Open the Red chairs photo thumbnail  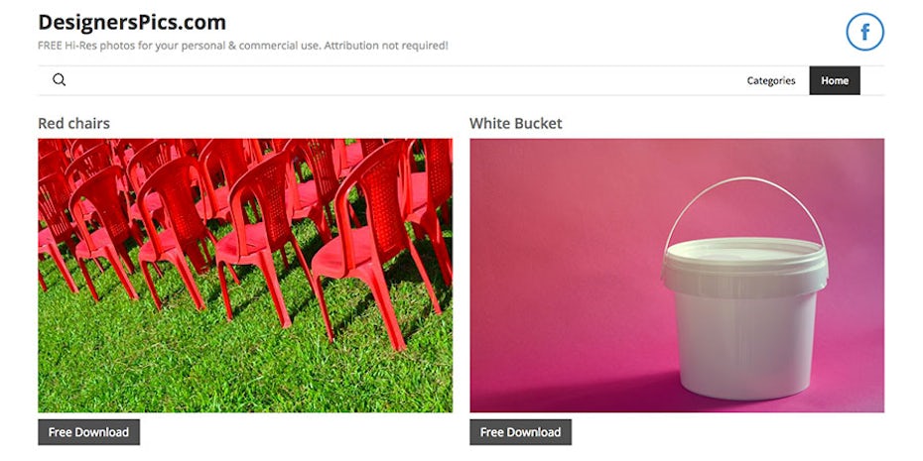[x=245, y=276]
